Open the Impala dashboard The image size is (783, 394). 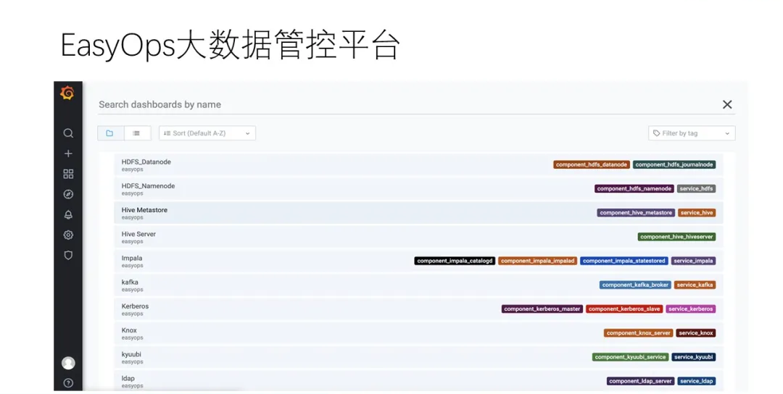point(418,261)
